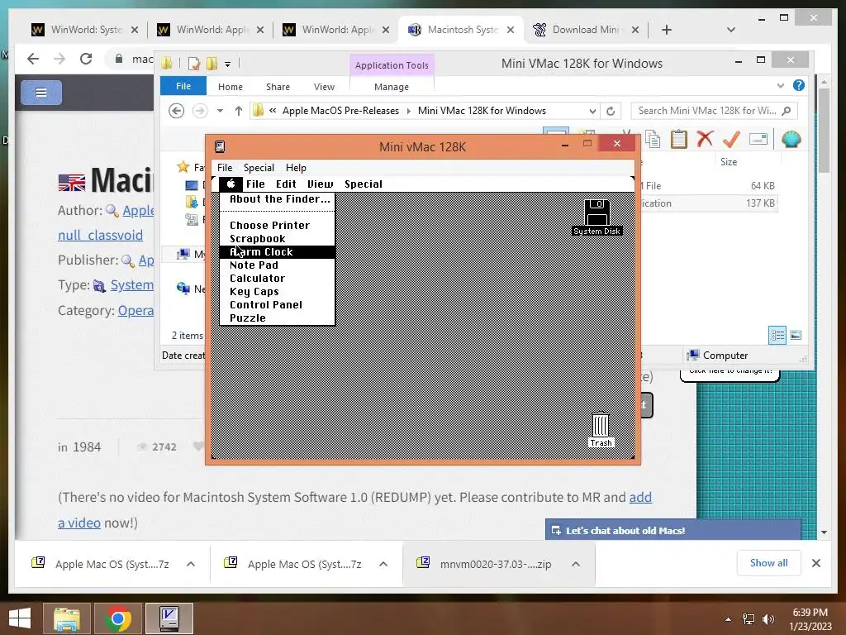
Task: Go back in Chrome browser
Action: pos(33,59)
